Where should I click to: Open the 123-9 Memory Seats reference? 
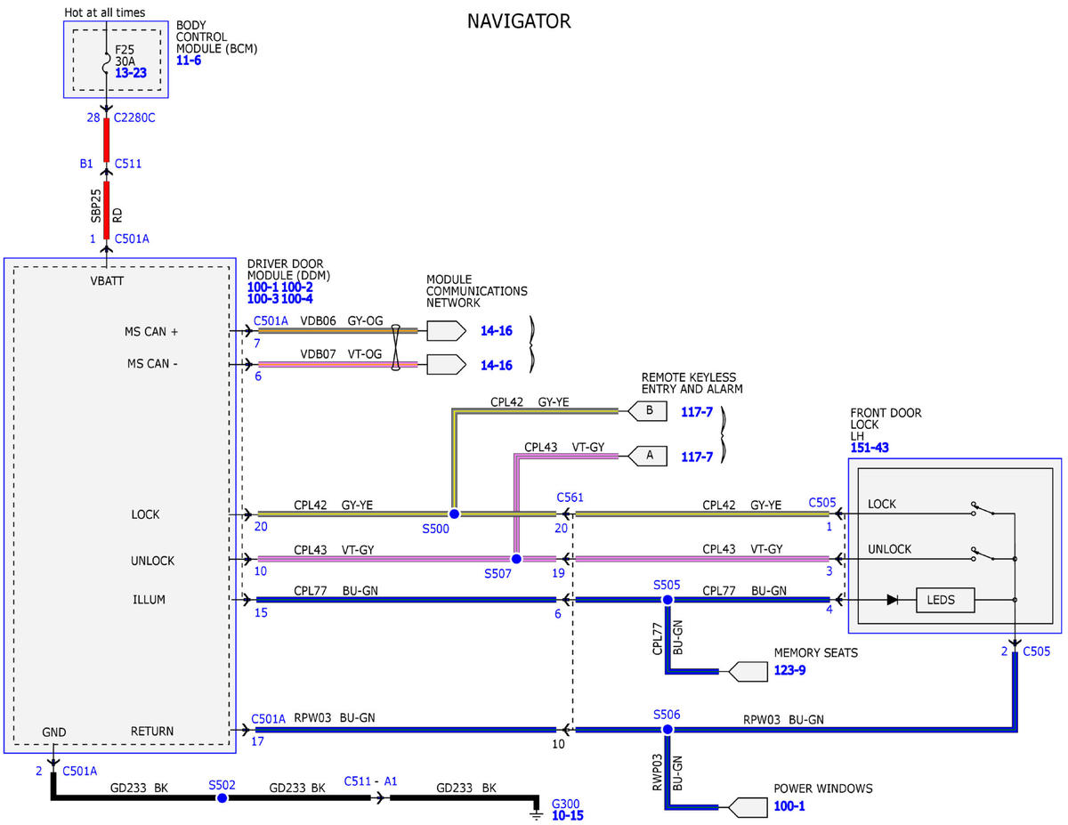[790, 670]
